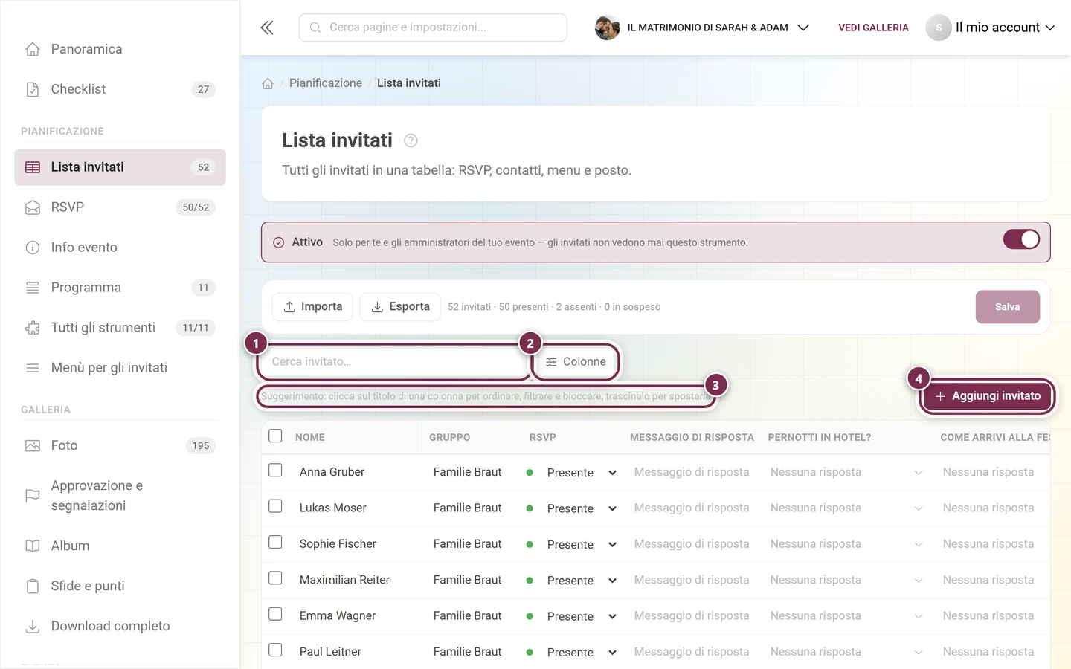Image resolution: width=1071 pixels, height=669 pixels.
Task: Click the Approvazione e segnalazioni flag icon
Action: [33, 495]
